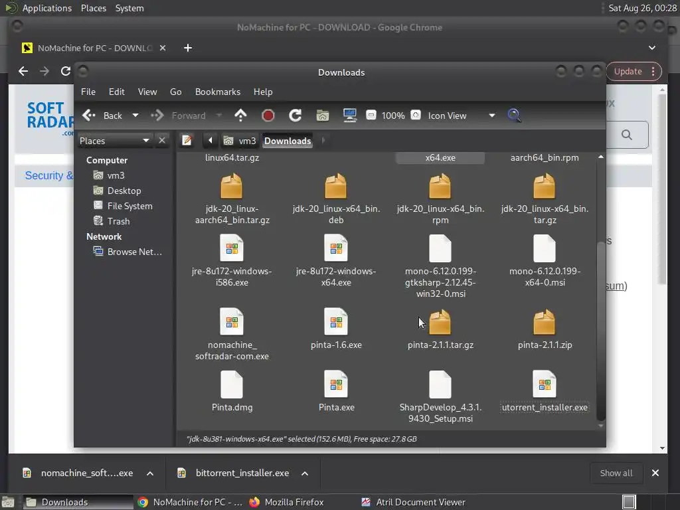This screenshot has width=680, height=510.
Task: Reload the page in Chrome
Action: click(x=65, y=71)
